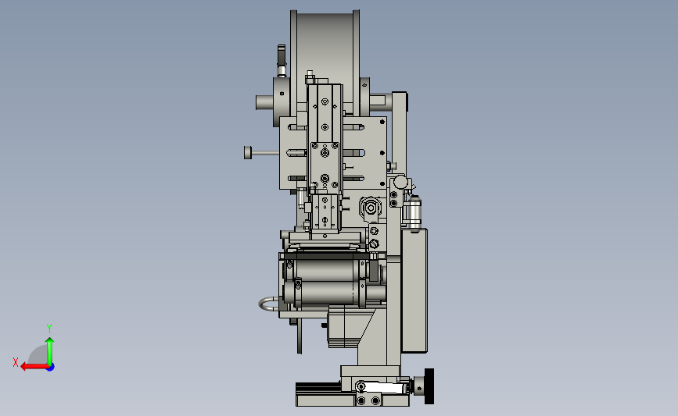The width and height of the screenshot is (678, 416).
Task: Select the slotted mounting plate behind the slide
Action: pyautogui.click(x=332, y=153)
